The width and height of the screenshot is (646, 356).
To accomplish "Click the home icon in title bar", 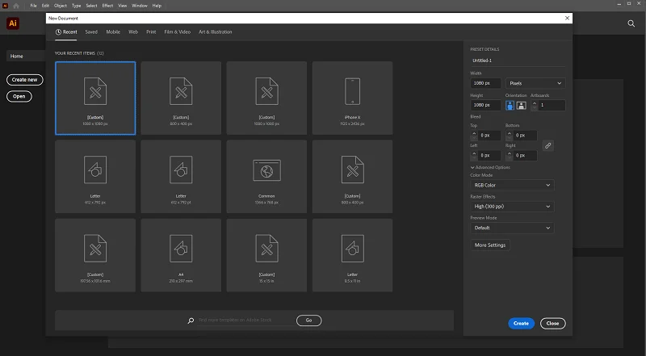I will click(x=16, y=6).
